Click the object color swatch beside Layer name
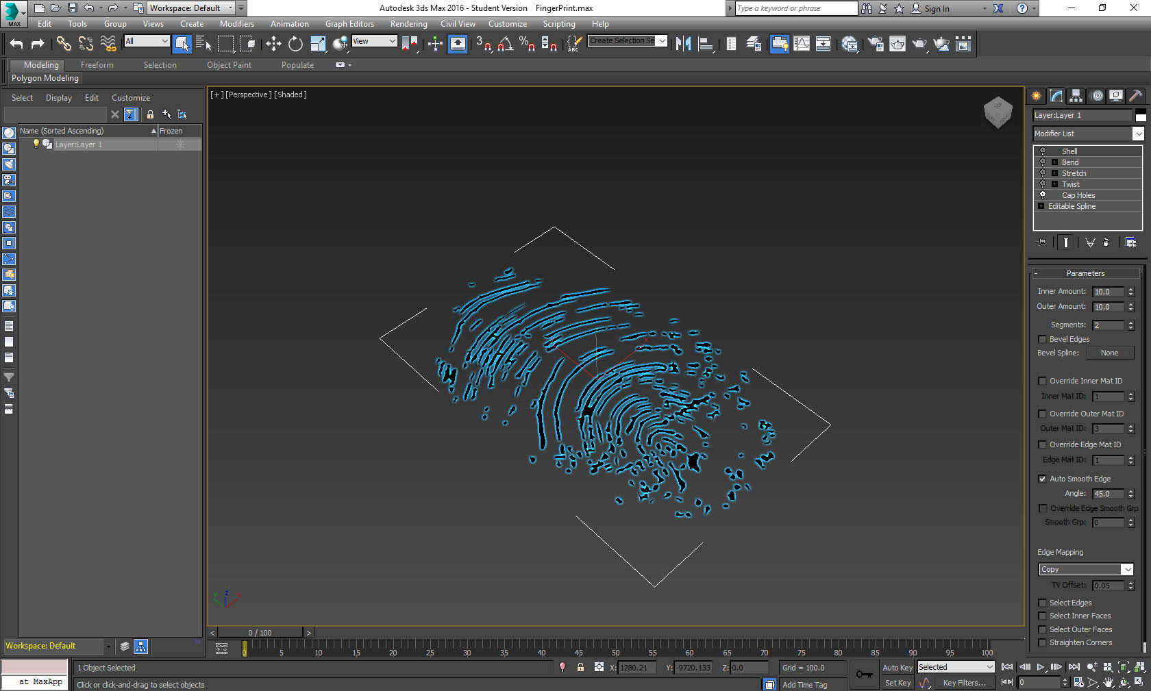The image size is (1151, 691). 1140,115
